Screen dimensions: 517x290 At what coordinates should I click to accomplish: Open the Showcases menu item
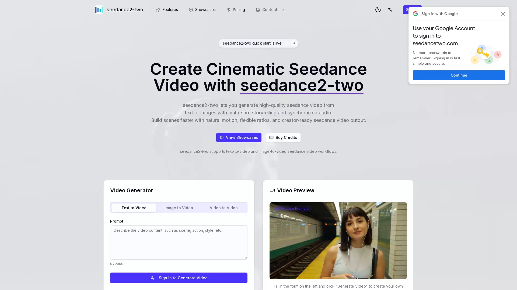tap(205, 10)
